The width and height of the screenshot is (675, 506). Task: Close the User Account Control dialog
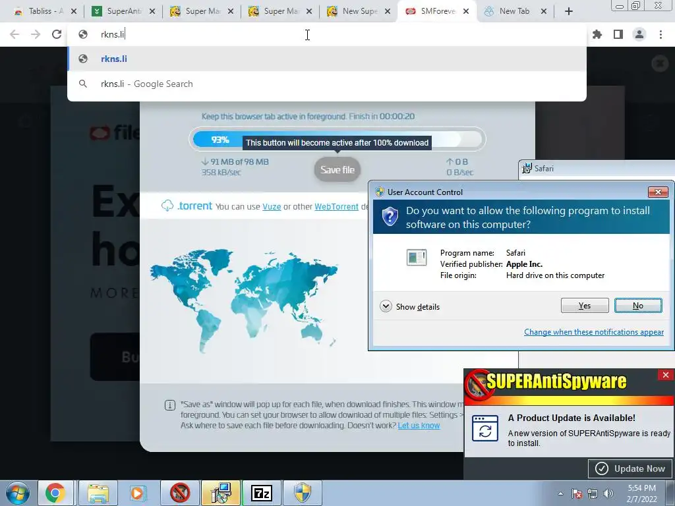tap(658, 192)
